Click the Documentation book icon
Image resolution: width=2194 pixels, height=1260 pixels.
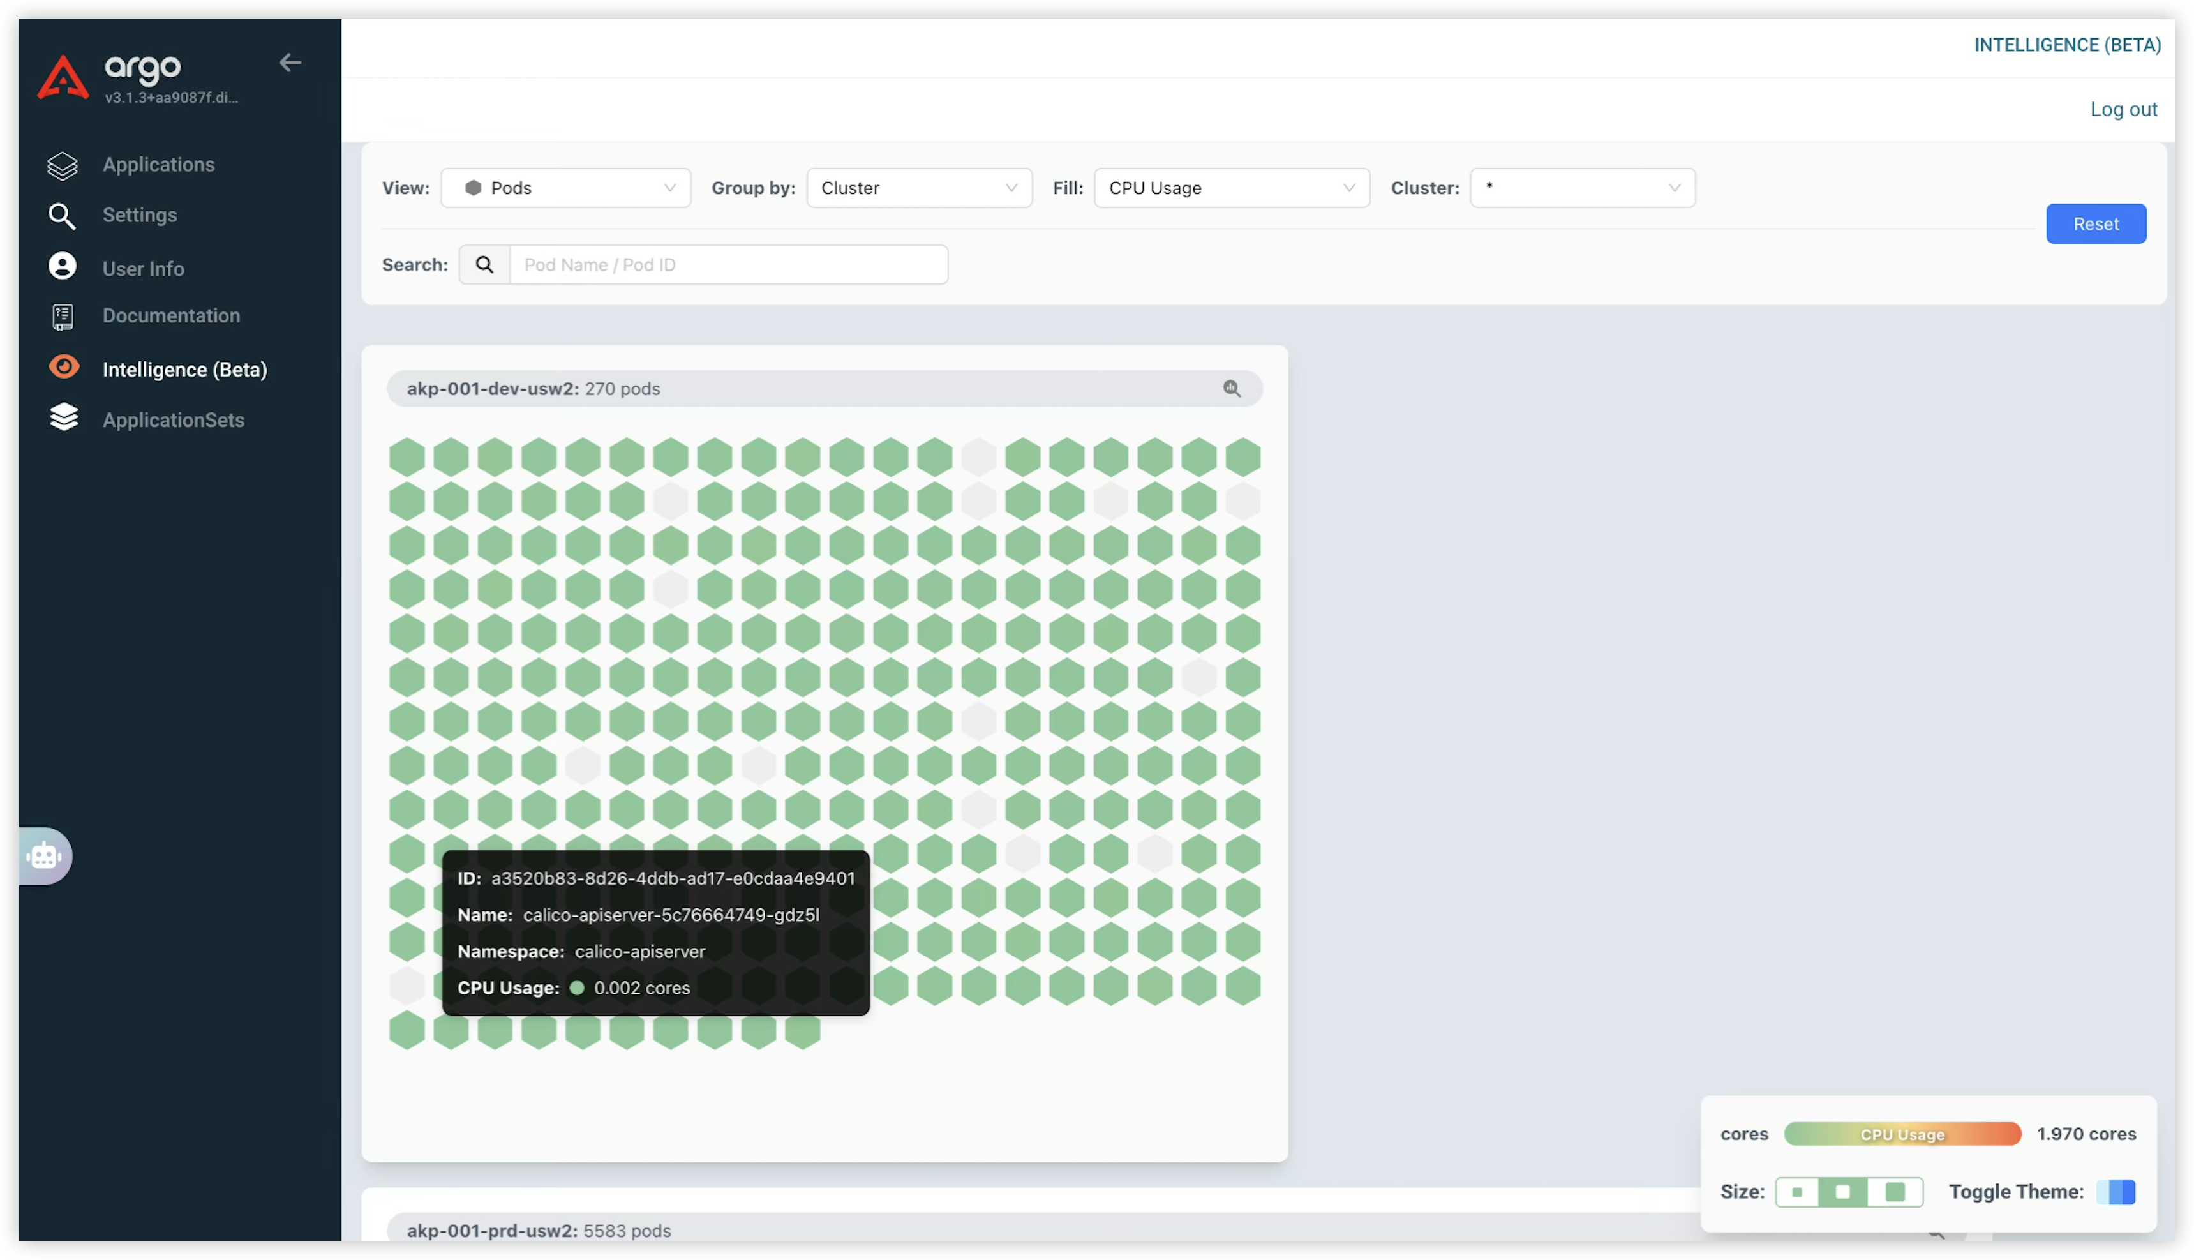click(x=63, y=317)
